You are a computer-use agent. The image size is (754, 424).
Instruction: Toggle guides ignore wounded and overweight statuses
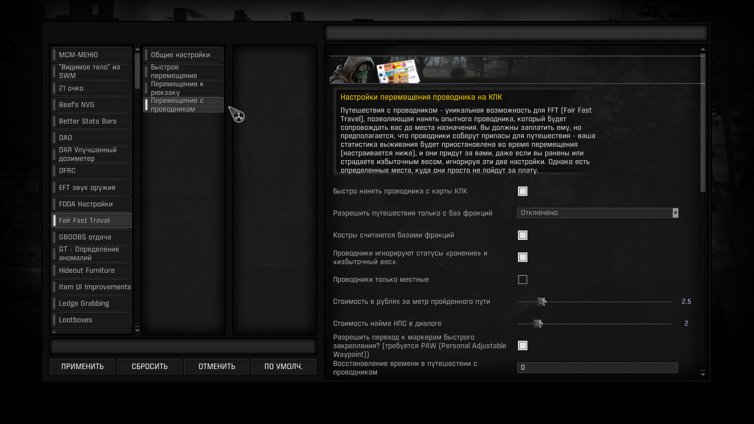522,257
